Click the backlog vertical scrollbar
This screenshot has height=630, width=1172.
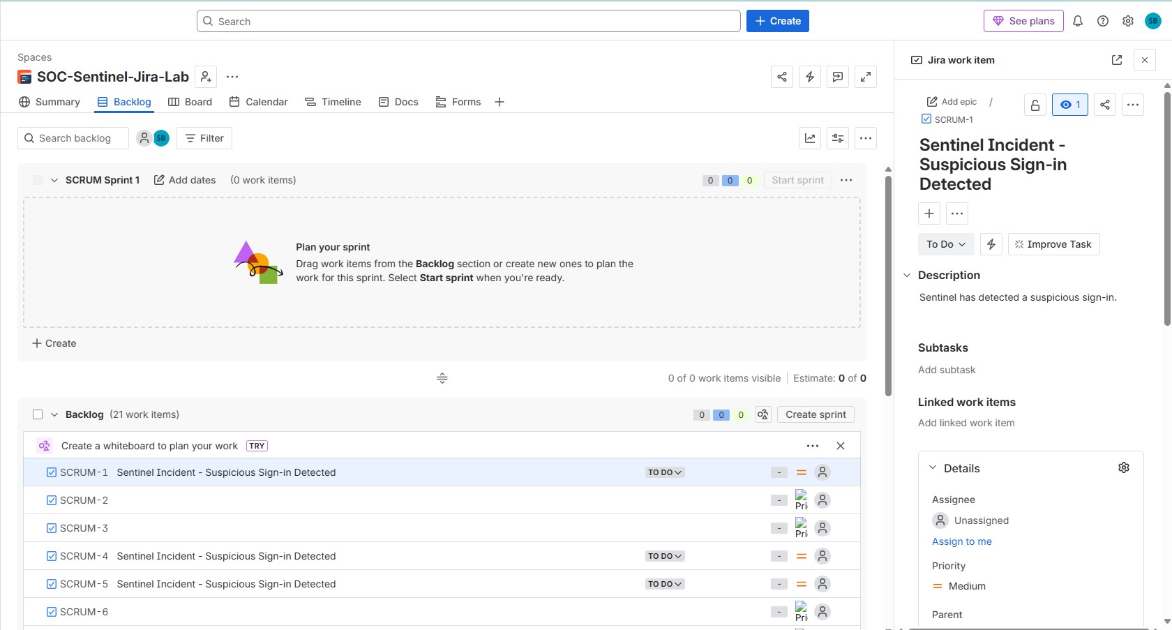click(x=888, y=286)
